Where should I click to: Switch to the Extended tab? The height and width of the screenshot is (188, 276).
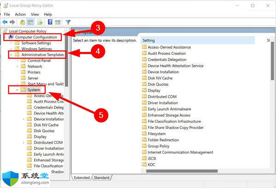pos(82,177)
